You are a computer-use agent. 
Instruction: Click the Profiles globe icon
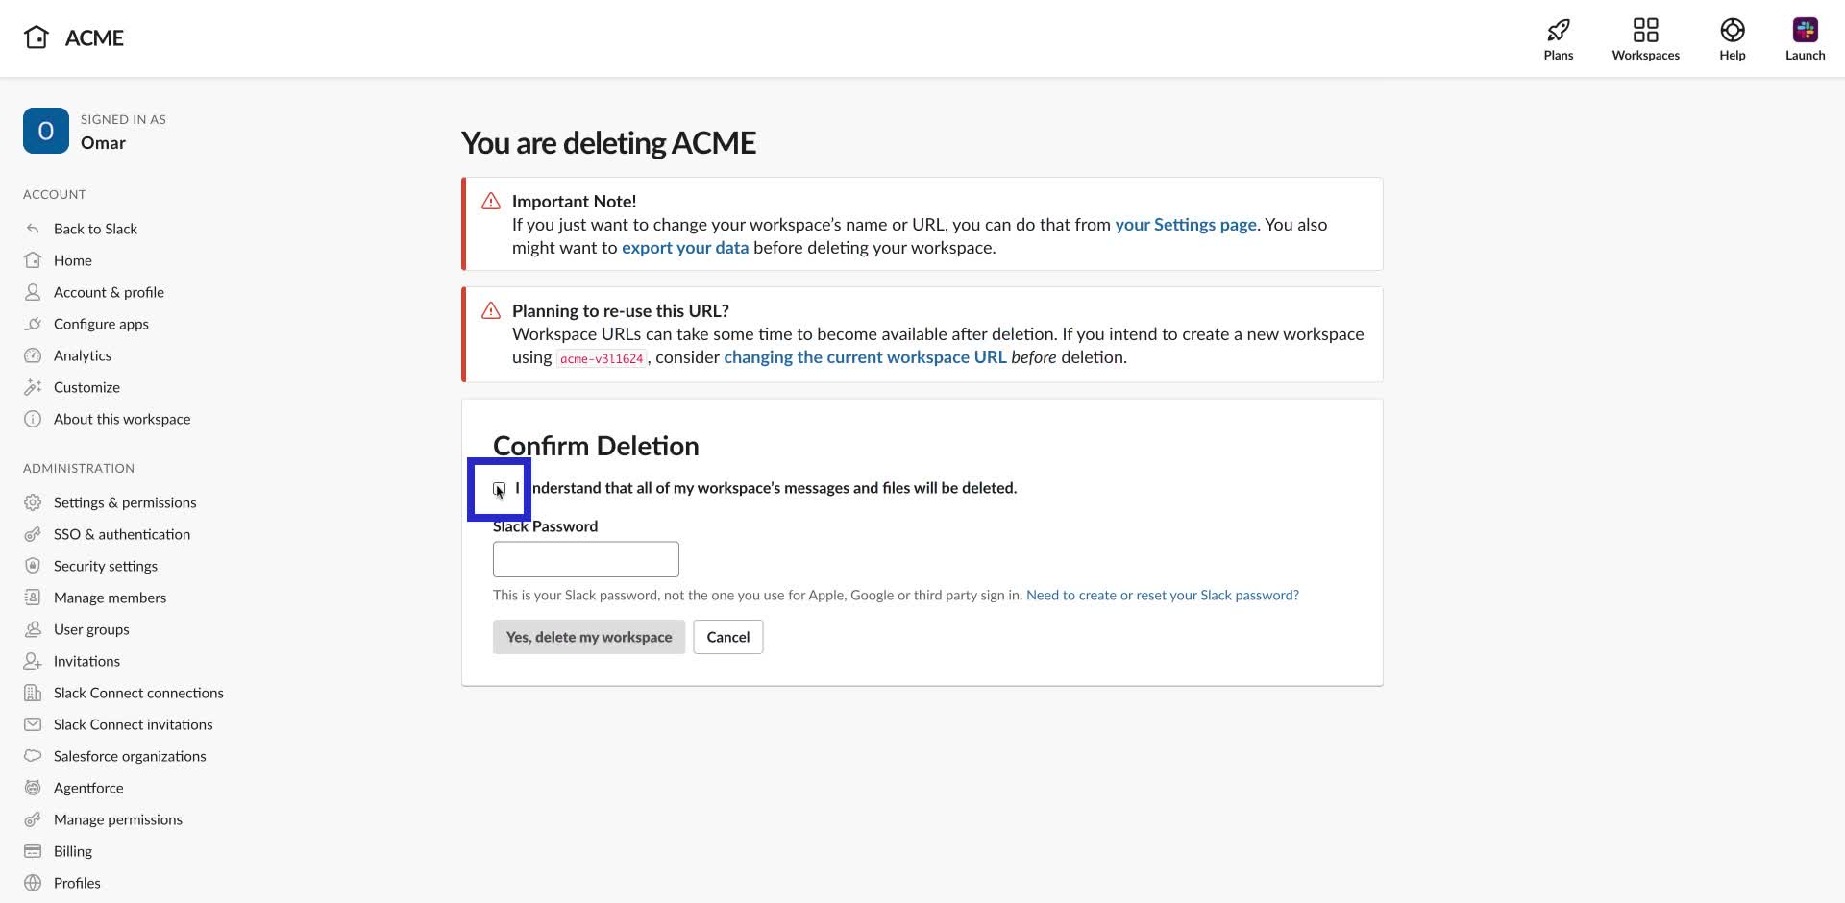(32, 883)
